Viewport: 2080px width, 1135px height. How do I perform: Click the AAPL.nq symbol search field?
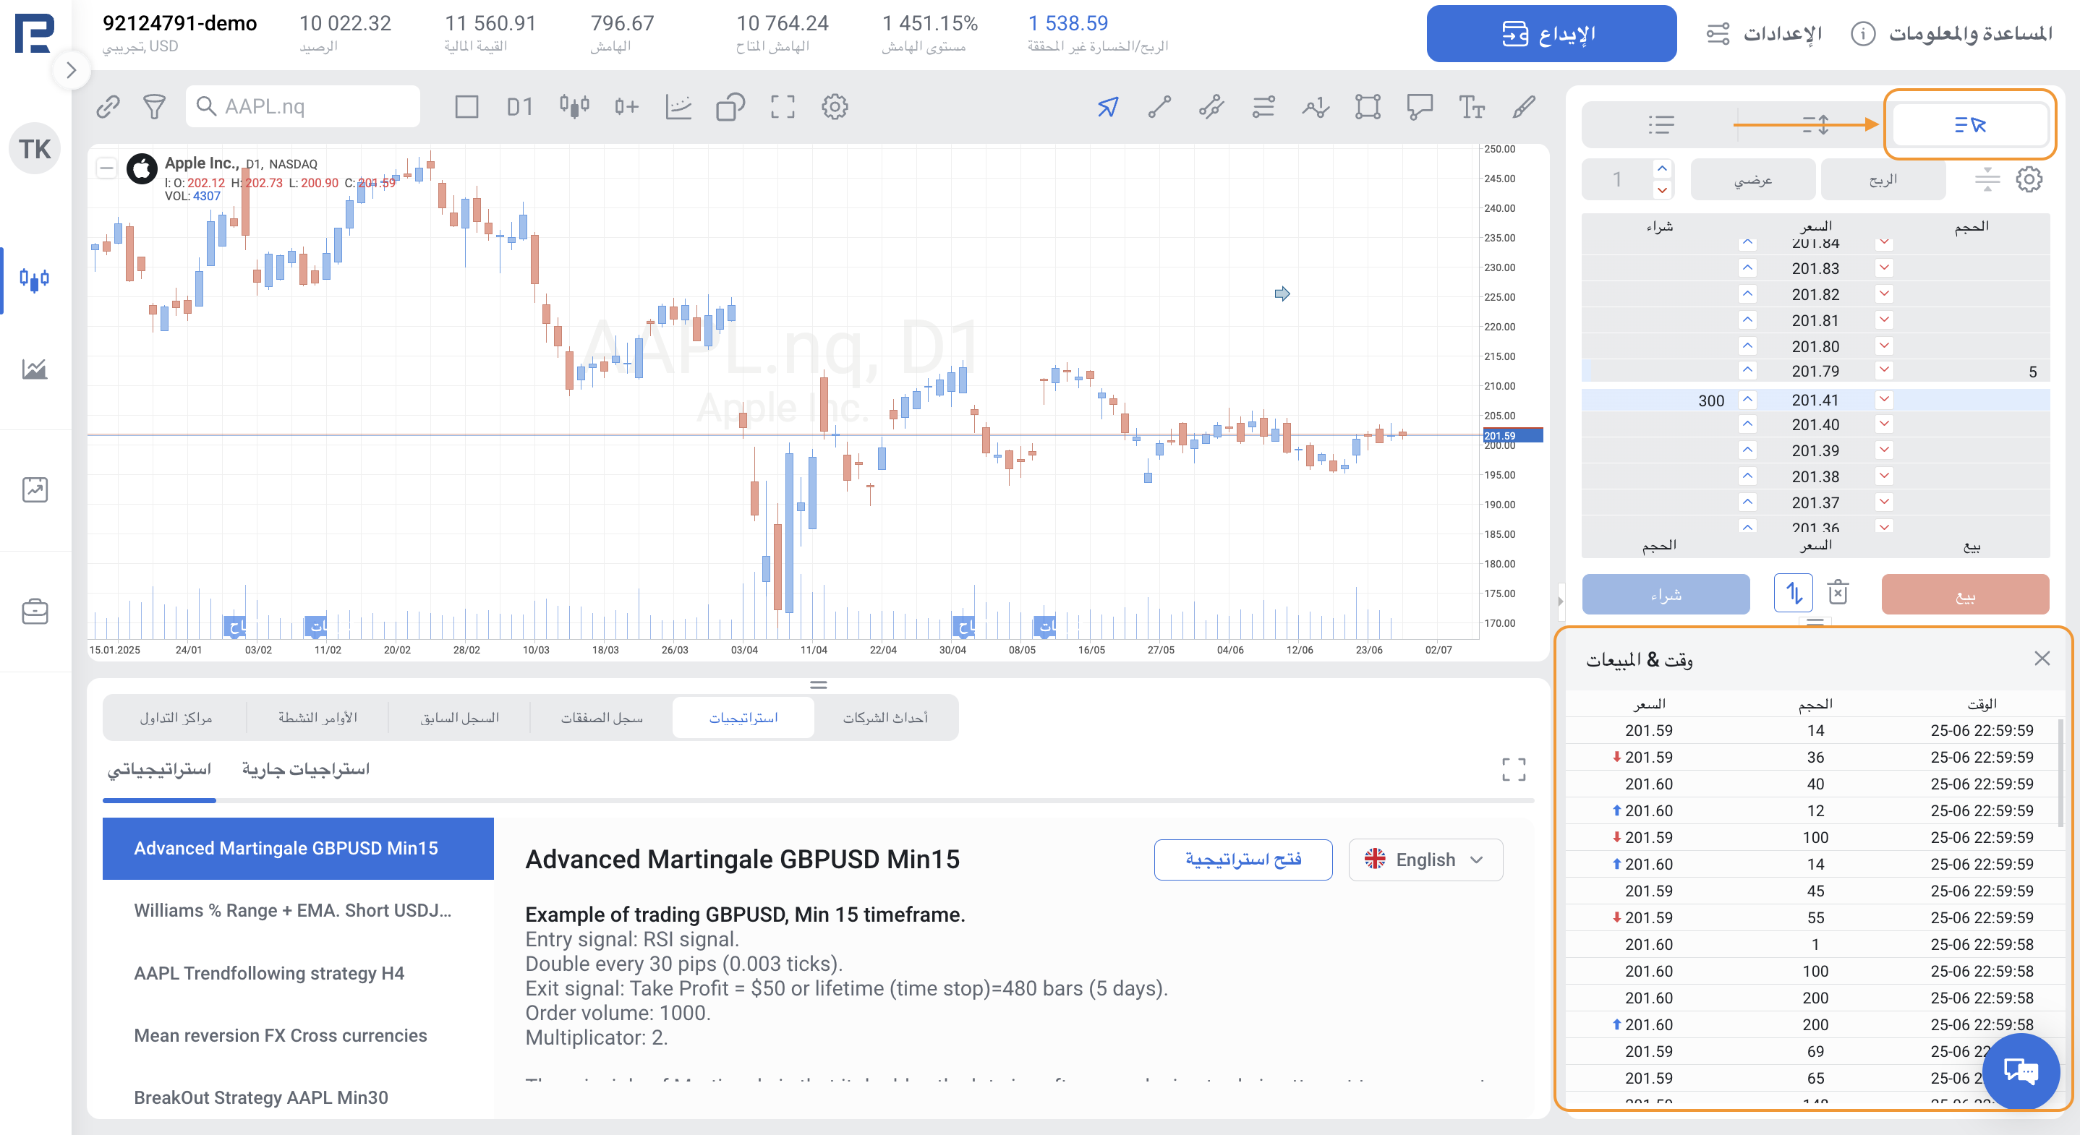(x=303, y=106)
